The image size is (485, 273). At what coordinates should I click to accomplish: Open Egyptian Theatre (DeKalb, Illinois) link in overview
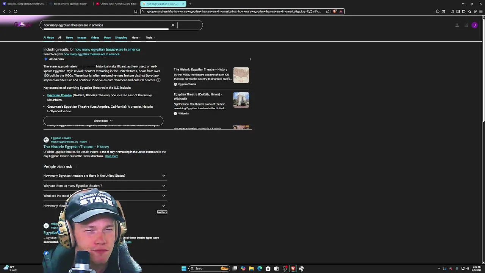click(59, 95)
